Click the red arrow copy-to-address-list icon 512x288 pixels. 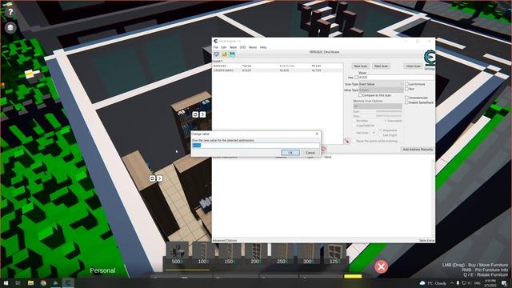[x=346, y=141]
